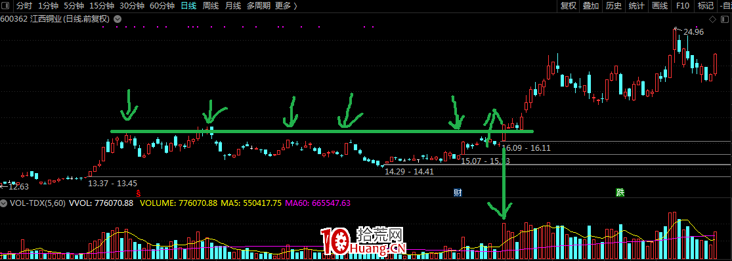Switch to 60分钟 period
Screen dimensions: 732x261
tap(162, 6)
